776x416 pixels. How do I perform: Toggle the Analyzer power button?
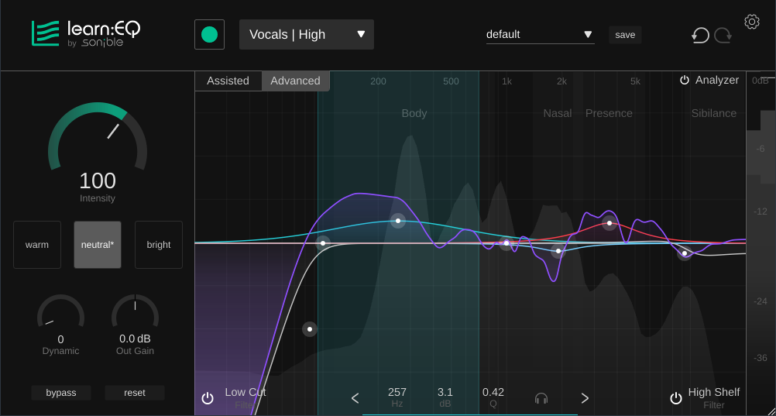coord(685,81)
